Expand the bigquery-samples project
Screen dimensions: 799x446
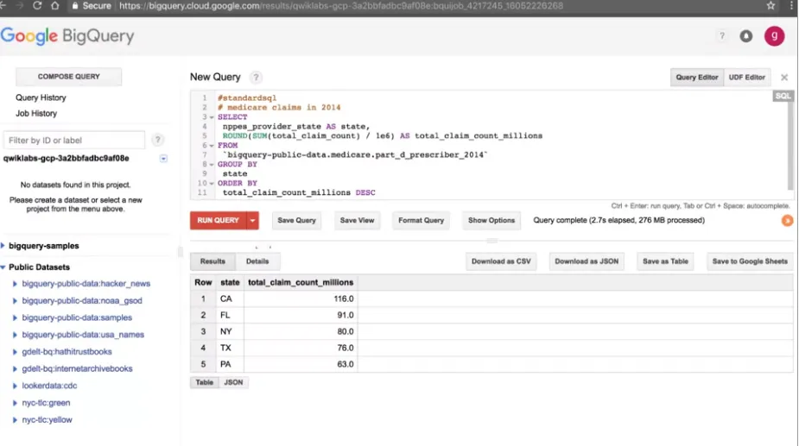(x=3, y=245)
